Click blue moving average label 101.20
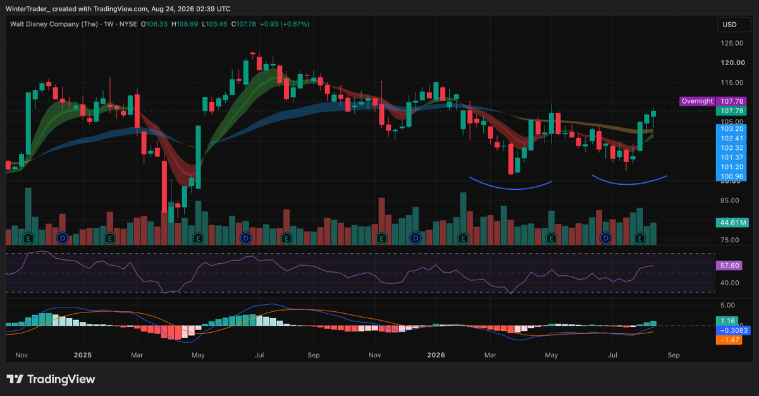Screen dimensions: 759x396 732,167
